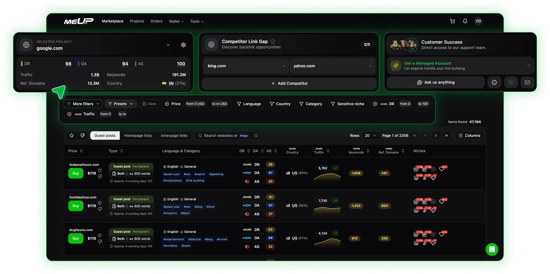
Task: Switch to Innerpage links tab
Action: click(x=174, y=136)
